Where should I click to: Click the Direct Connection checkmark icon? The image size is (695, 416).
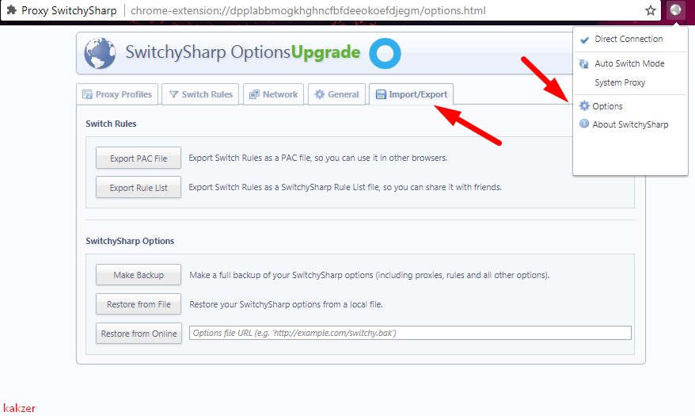point(584,40)
